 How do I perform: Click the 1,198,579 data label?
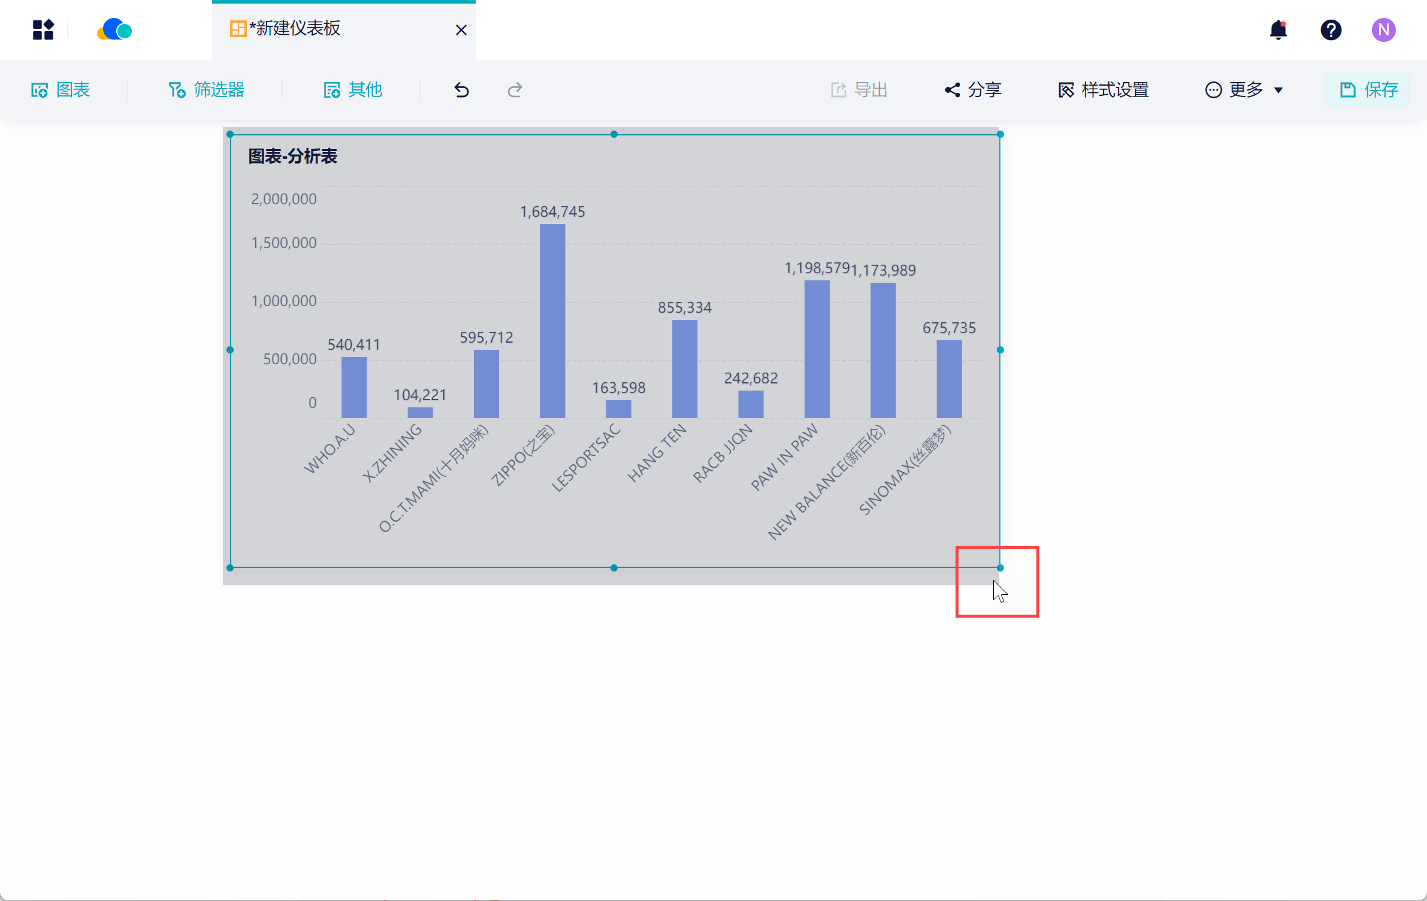click(x=817, y=268)
